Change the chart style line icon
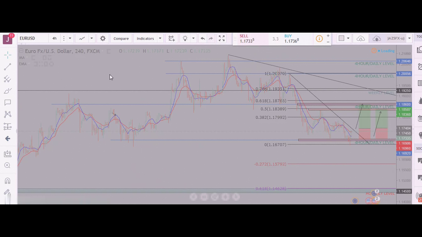422x237 pixels. pyautogui.click(x=82, y=39)
